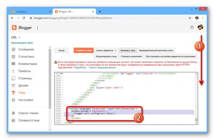Click the address bar URL field

click(x=108, y=18)
